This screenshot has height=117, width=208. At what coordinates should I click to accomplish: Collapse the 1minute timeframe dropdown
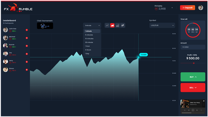[92, 25]
